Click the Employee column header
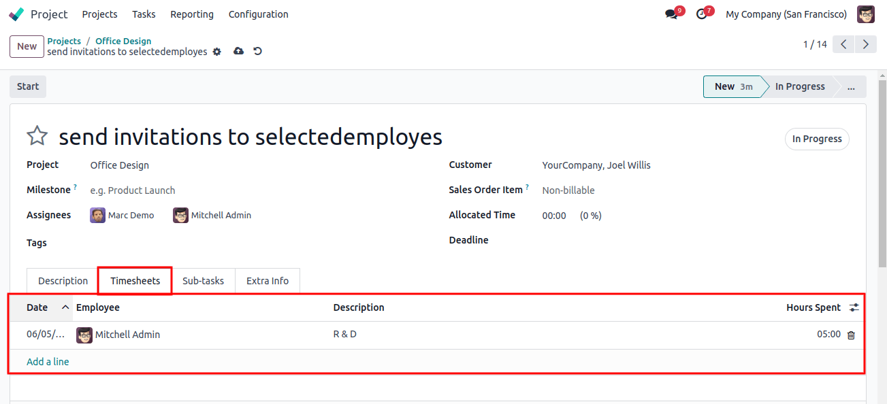 click(201, 307)
